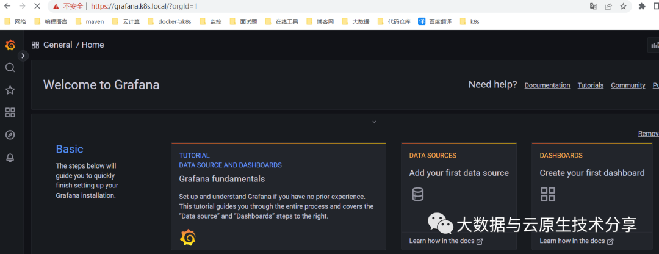This screenshot has width=659, height=254.
Task: Click the external link icon in Dashboards card
Action: click(x=611, y=241)
